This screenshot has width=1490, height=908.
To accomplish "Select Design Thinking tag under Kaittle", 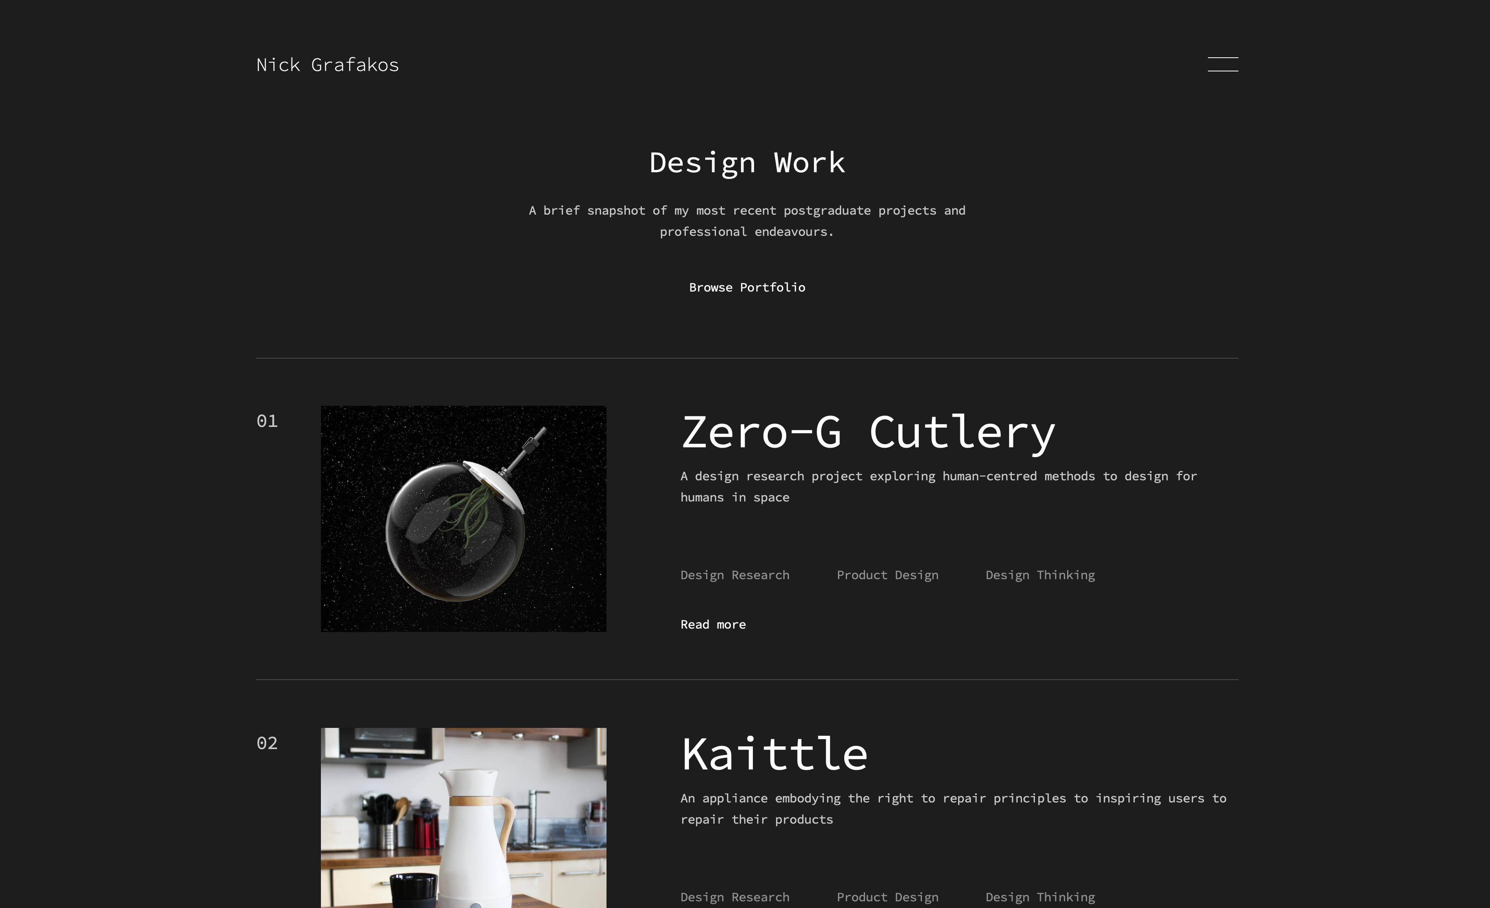I will (1040, 897).
